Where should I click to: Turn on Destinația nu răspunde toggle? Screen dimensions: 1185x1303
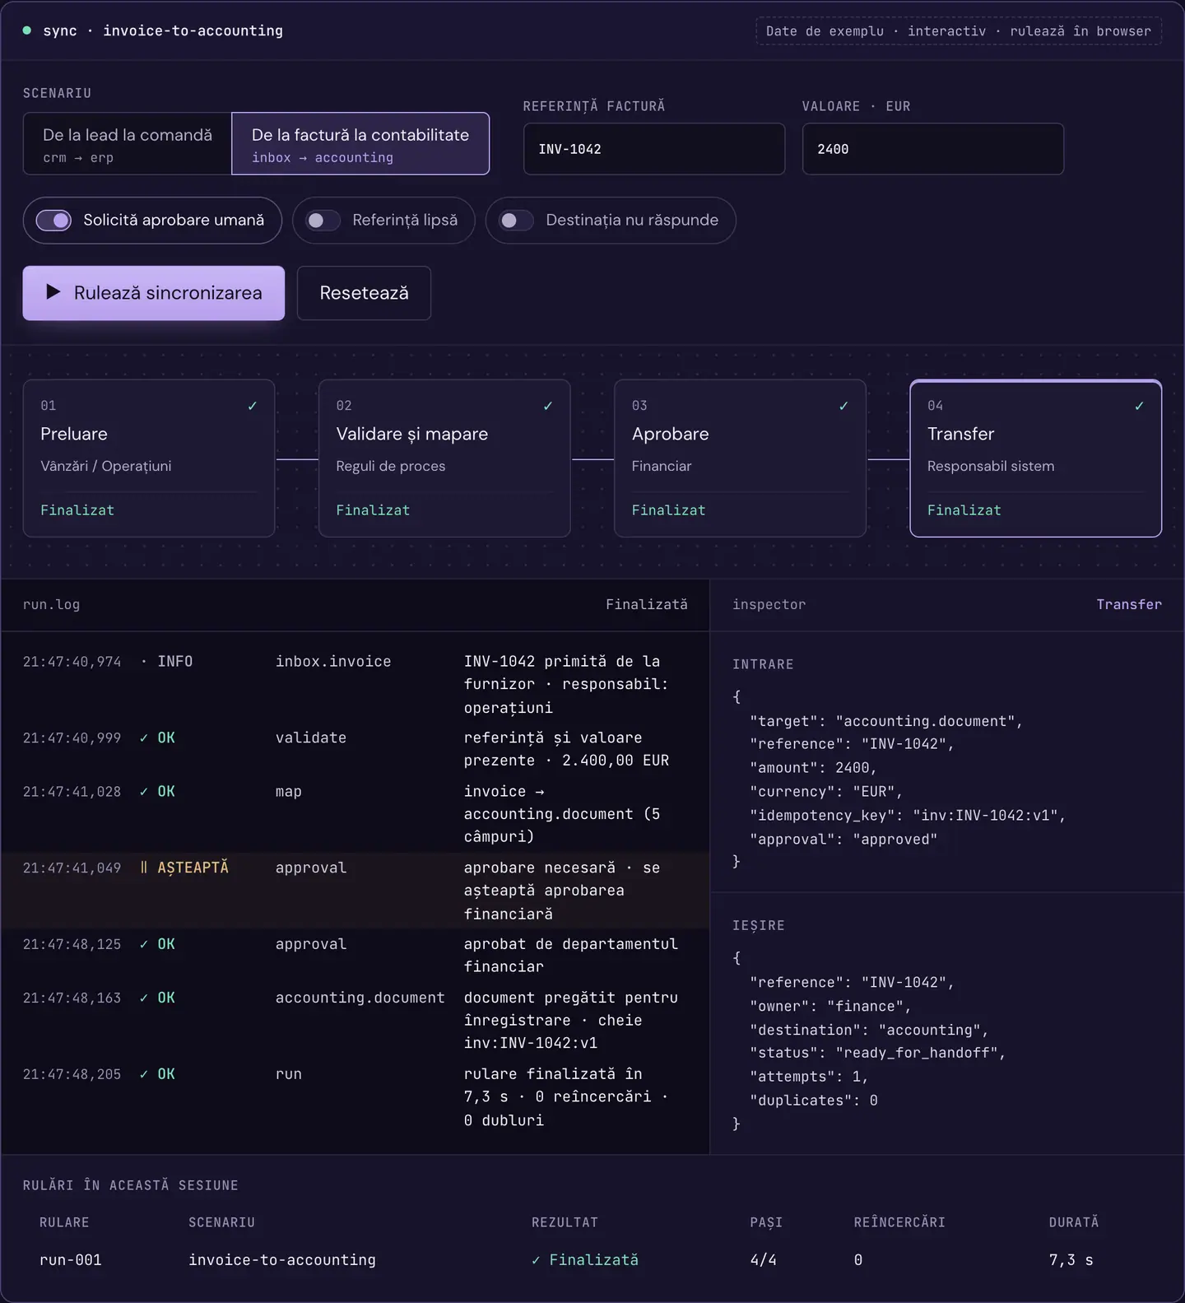pyautogui.click(x=516, y=221)
